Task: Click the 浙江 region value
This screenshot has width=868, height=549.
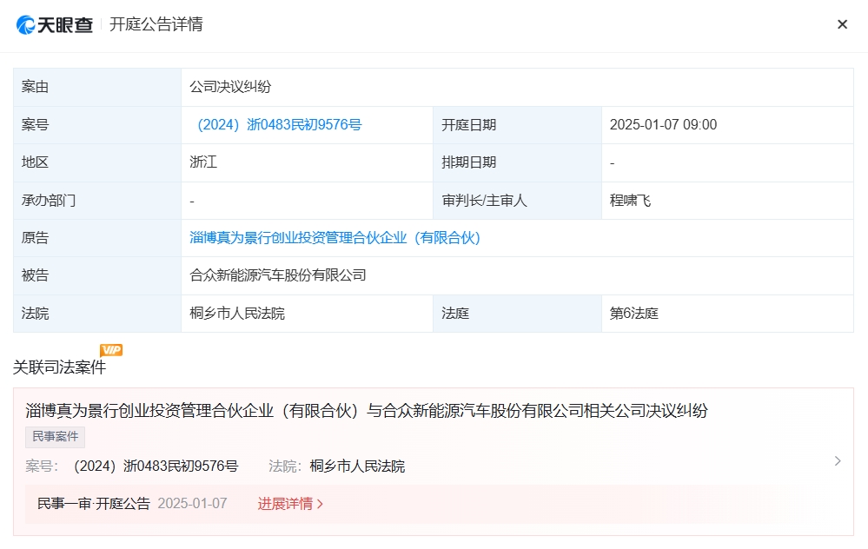Action: click(x=203, y=162)
